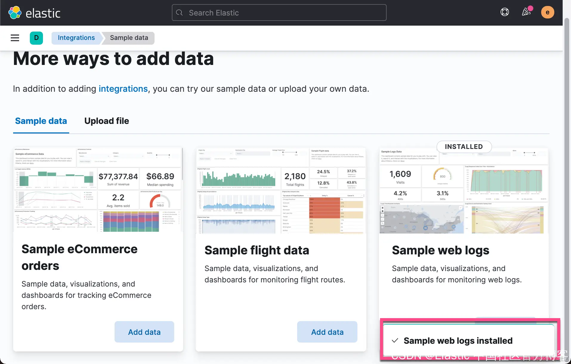
Task: Click the Sample flight data title
Action: click(x=257, y=250)
